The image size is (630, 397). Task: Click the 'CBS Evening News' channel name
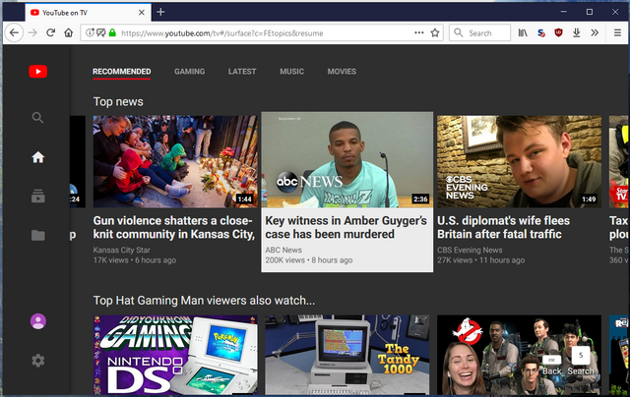470,250
